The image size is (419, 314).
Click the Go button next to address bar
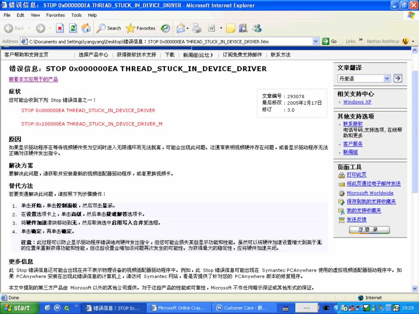point(329,41)
